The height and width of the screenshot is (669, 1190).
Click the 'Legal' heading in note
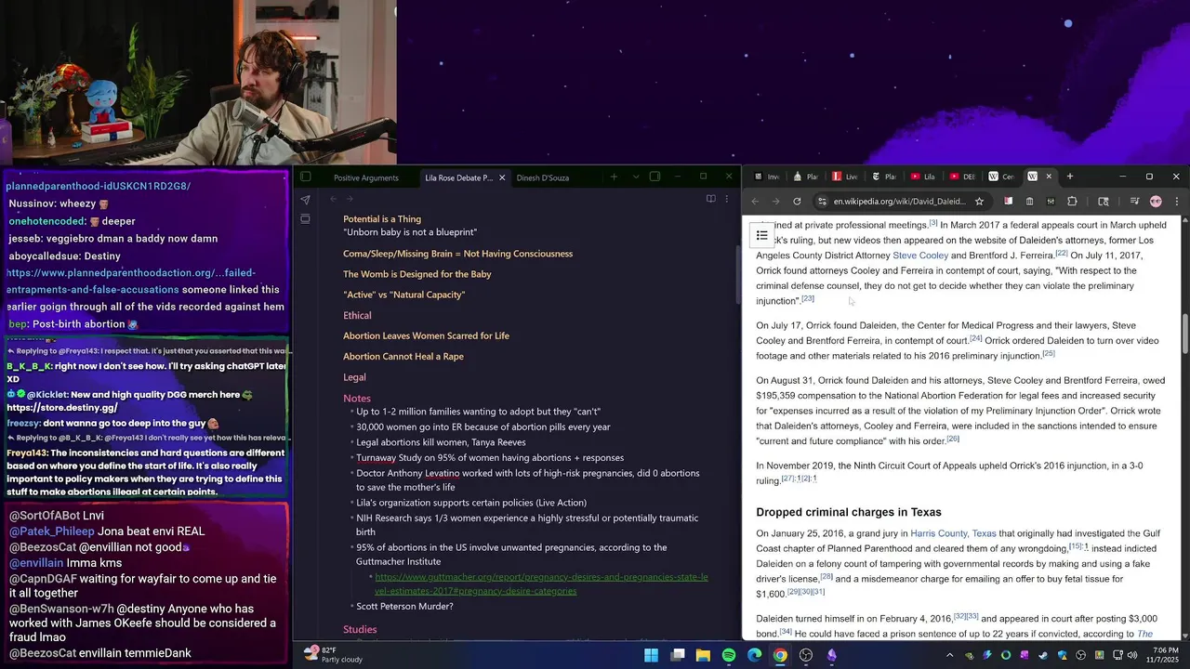[x=354, y=377]
